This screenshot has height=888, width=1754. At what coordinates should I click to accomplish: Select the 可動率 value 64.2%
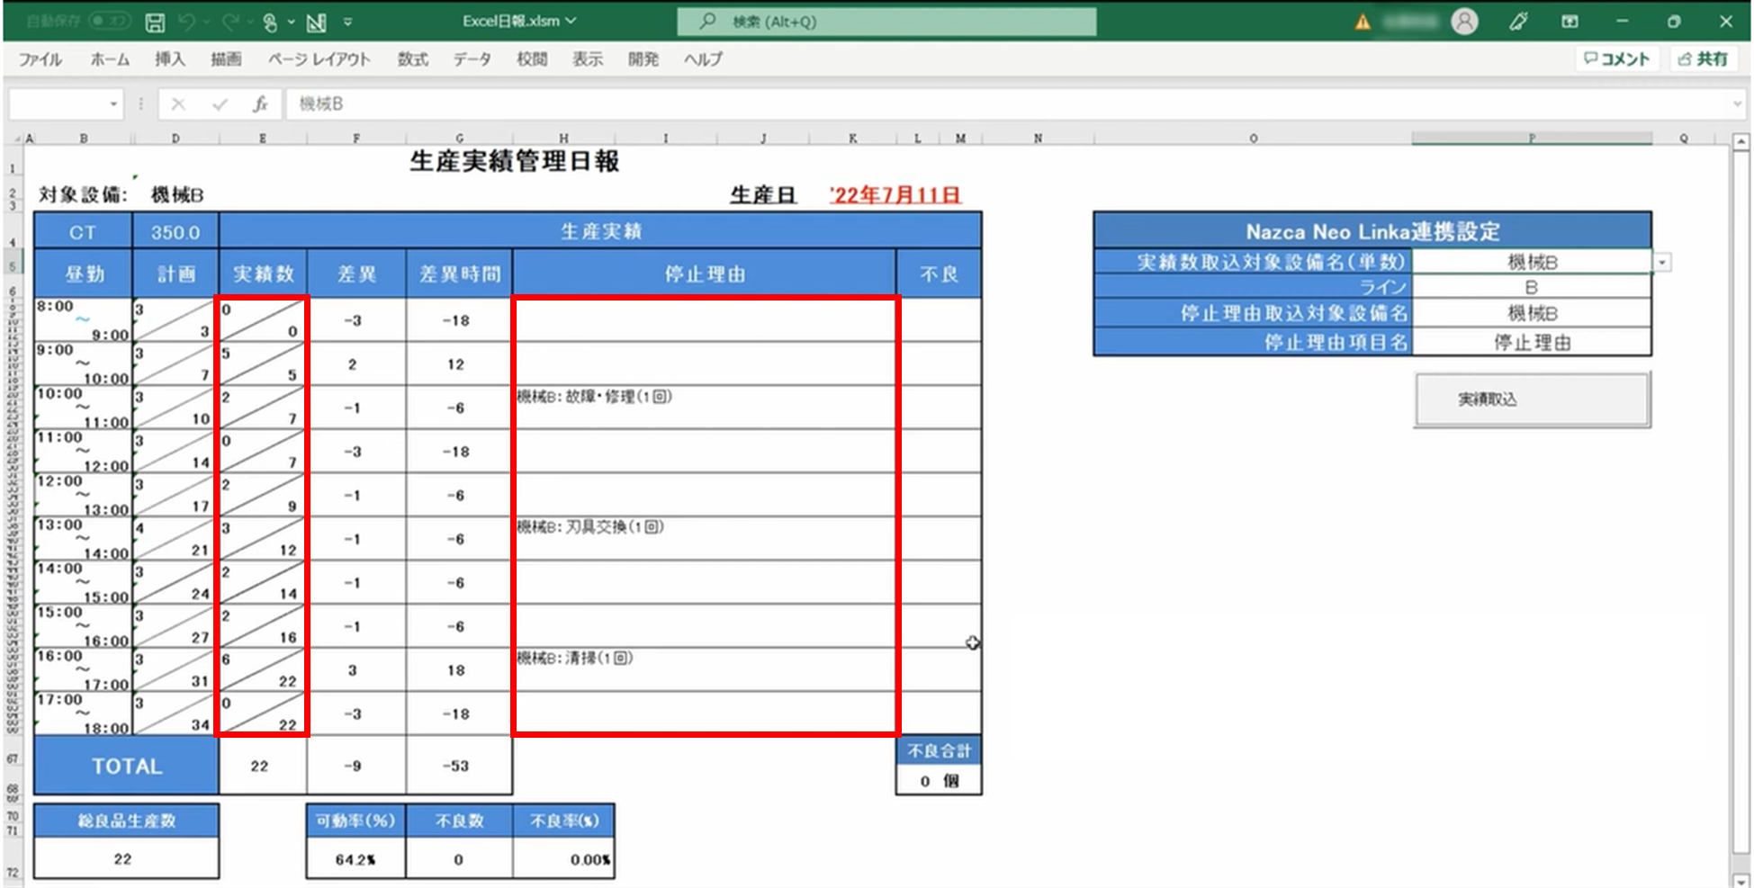click(x=355, y=859)
